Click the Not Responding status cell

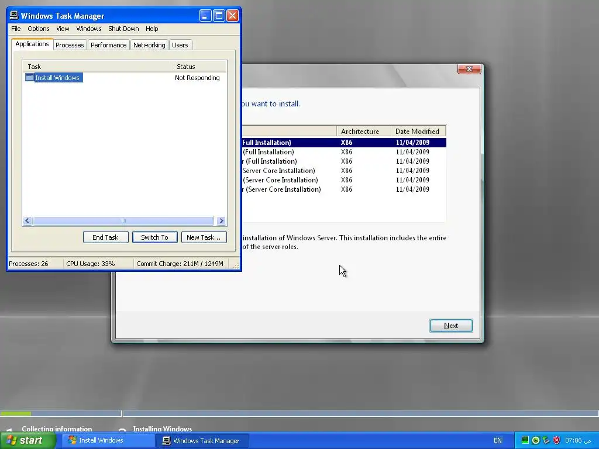pos(197,78)
